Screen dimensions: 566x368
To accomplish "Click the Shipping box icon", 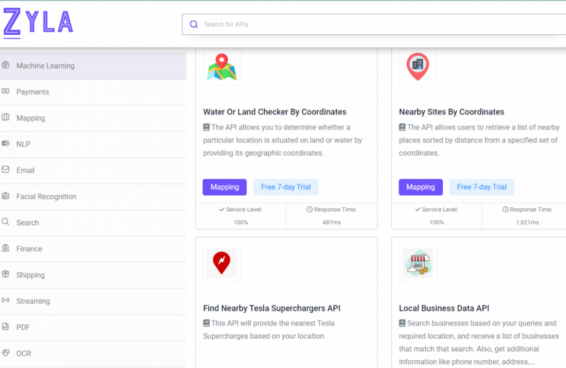I will (x=6, y=274).
